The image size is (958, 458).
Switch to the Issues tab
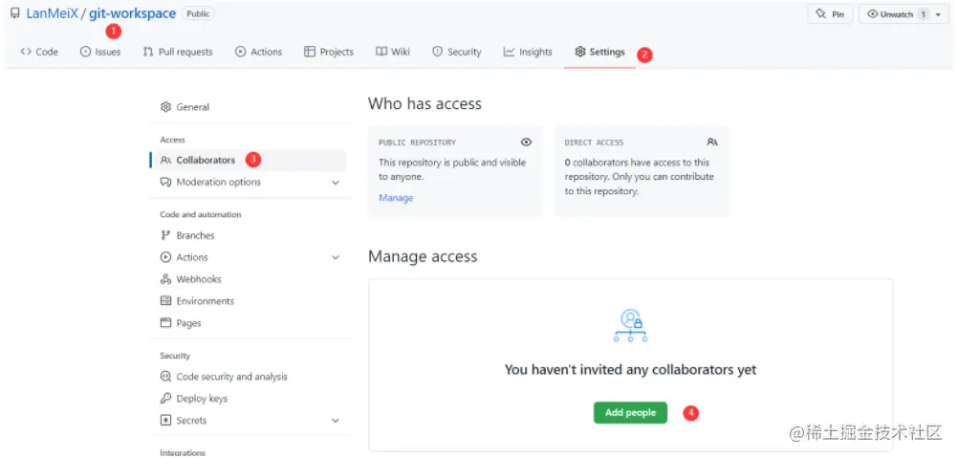(100, 52)
